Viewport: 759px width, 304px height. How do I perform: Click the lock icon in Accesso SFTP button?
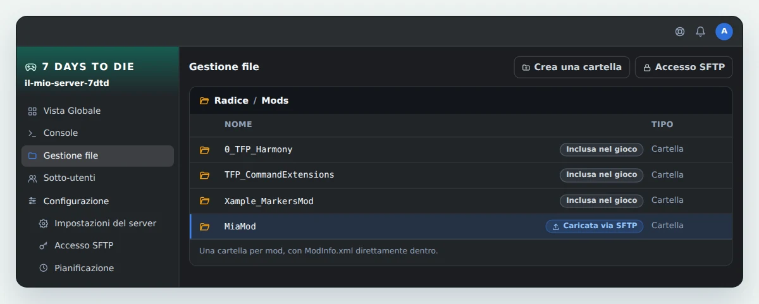pos(647,67)
